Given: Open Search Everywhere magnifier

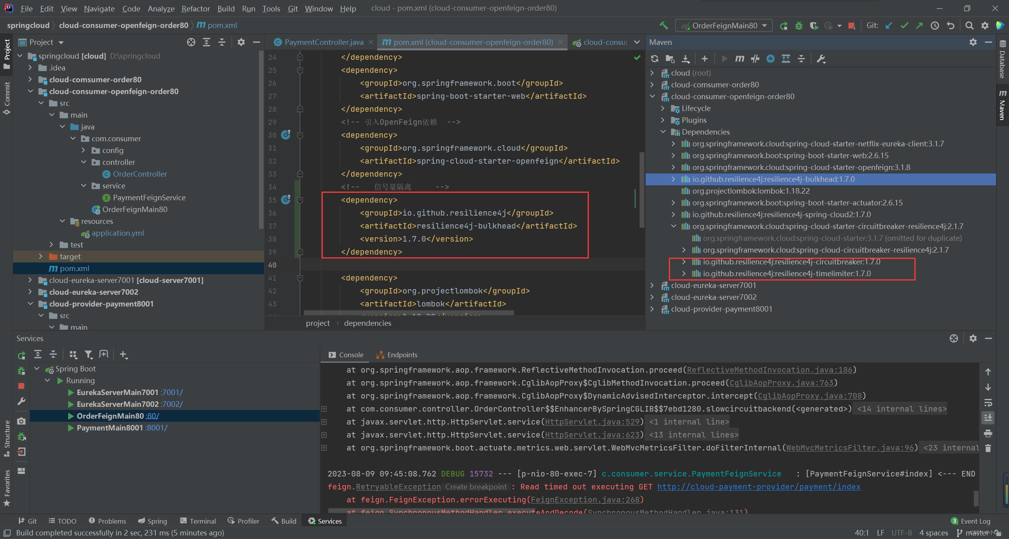Looking at the screenshot, I should pos(969,26).
